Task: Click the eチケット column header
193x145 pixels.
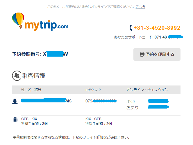Action: tap(93, 90)
